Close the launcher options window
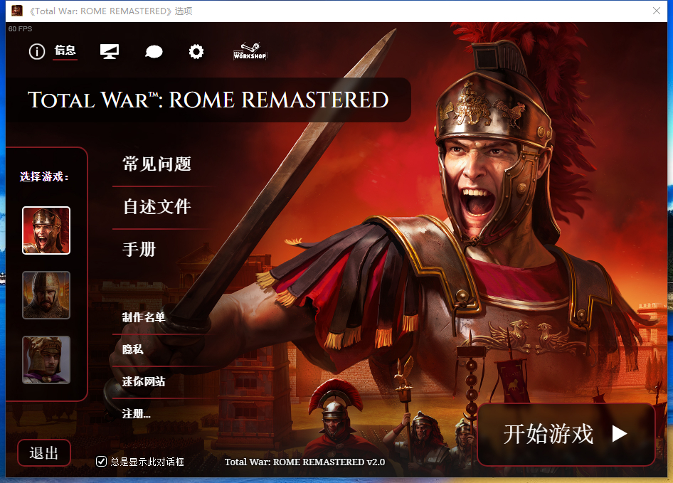Screen dimensions: 673x483 [656, 11]
